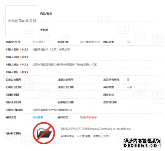165x151 pixels.
Task: Click agency name 北京天盛泽知识产权代理有限公司
Action: click(52, 110)
